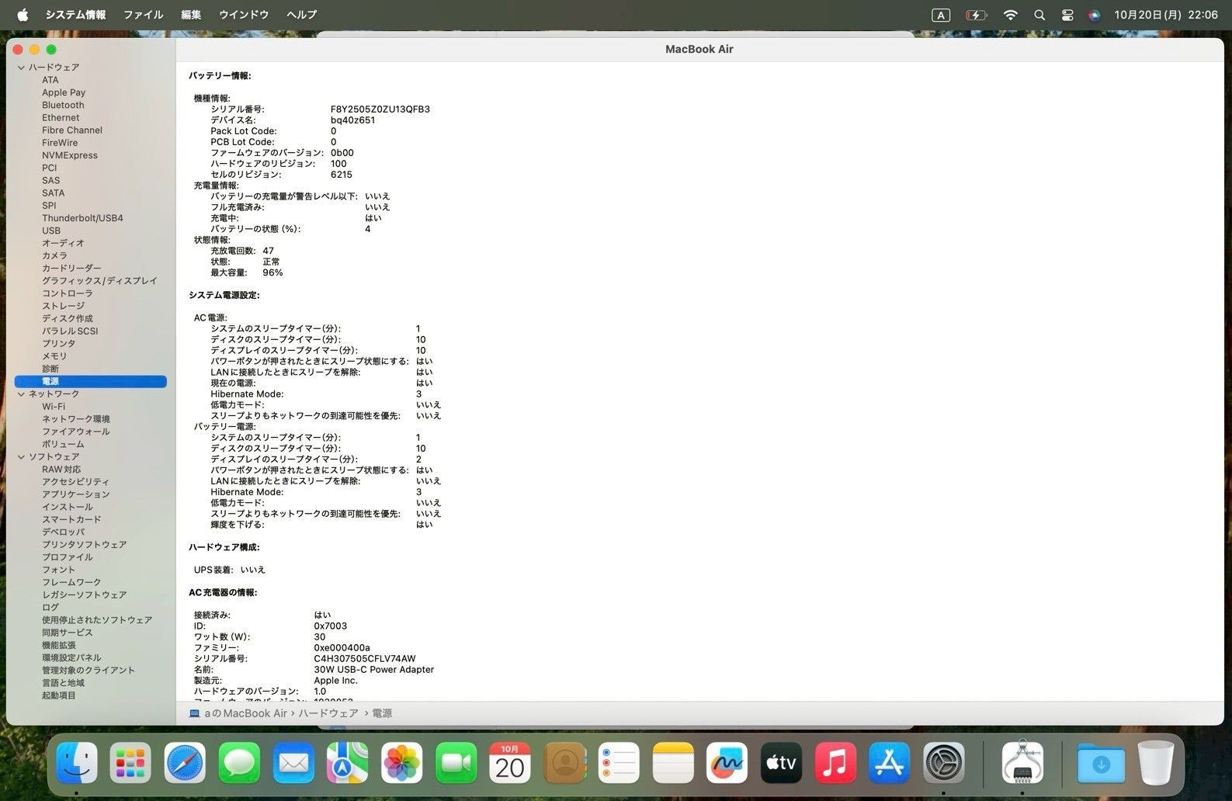Open the ウインドウ menu
Screen dimensions: 1232x801
[x=244, y=15]
